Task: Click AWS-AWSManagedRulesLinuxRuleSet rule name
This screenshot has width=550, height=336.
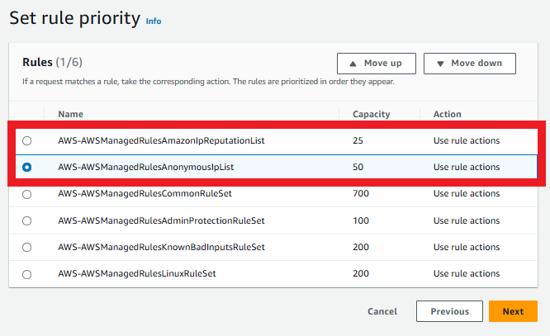Action: tap(137, 273)
